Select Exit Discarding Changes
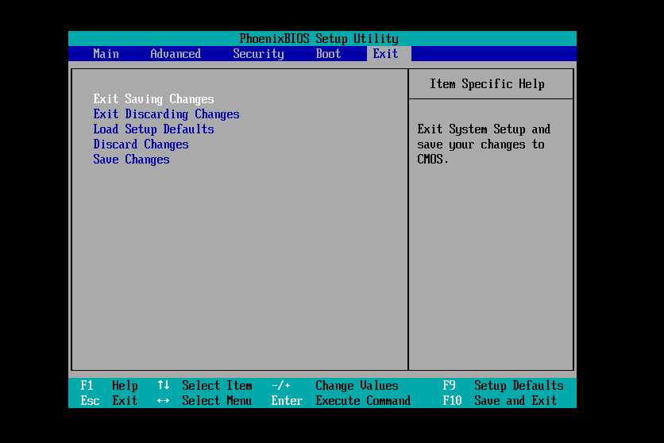Image resolution: width=664 pixels, height=443 pixels. click(x=167, y=114)
